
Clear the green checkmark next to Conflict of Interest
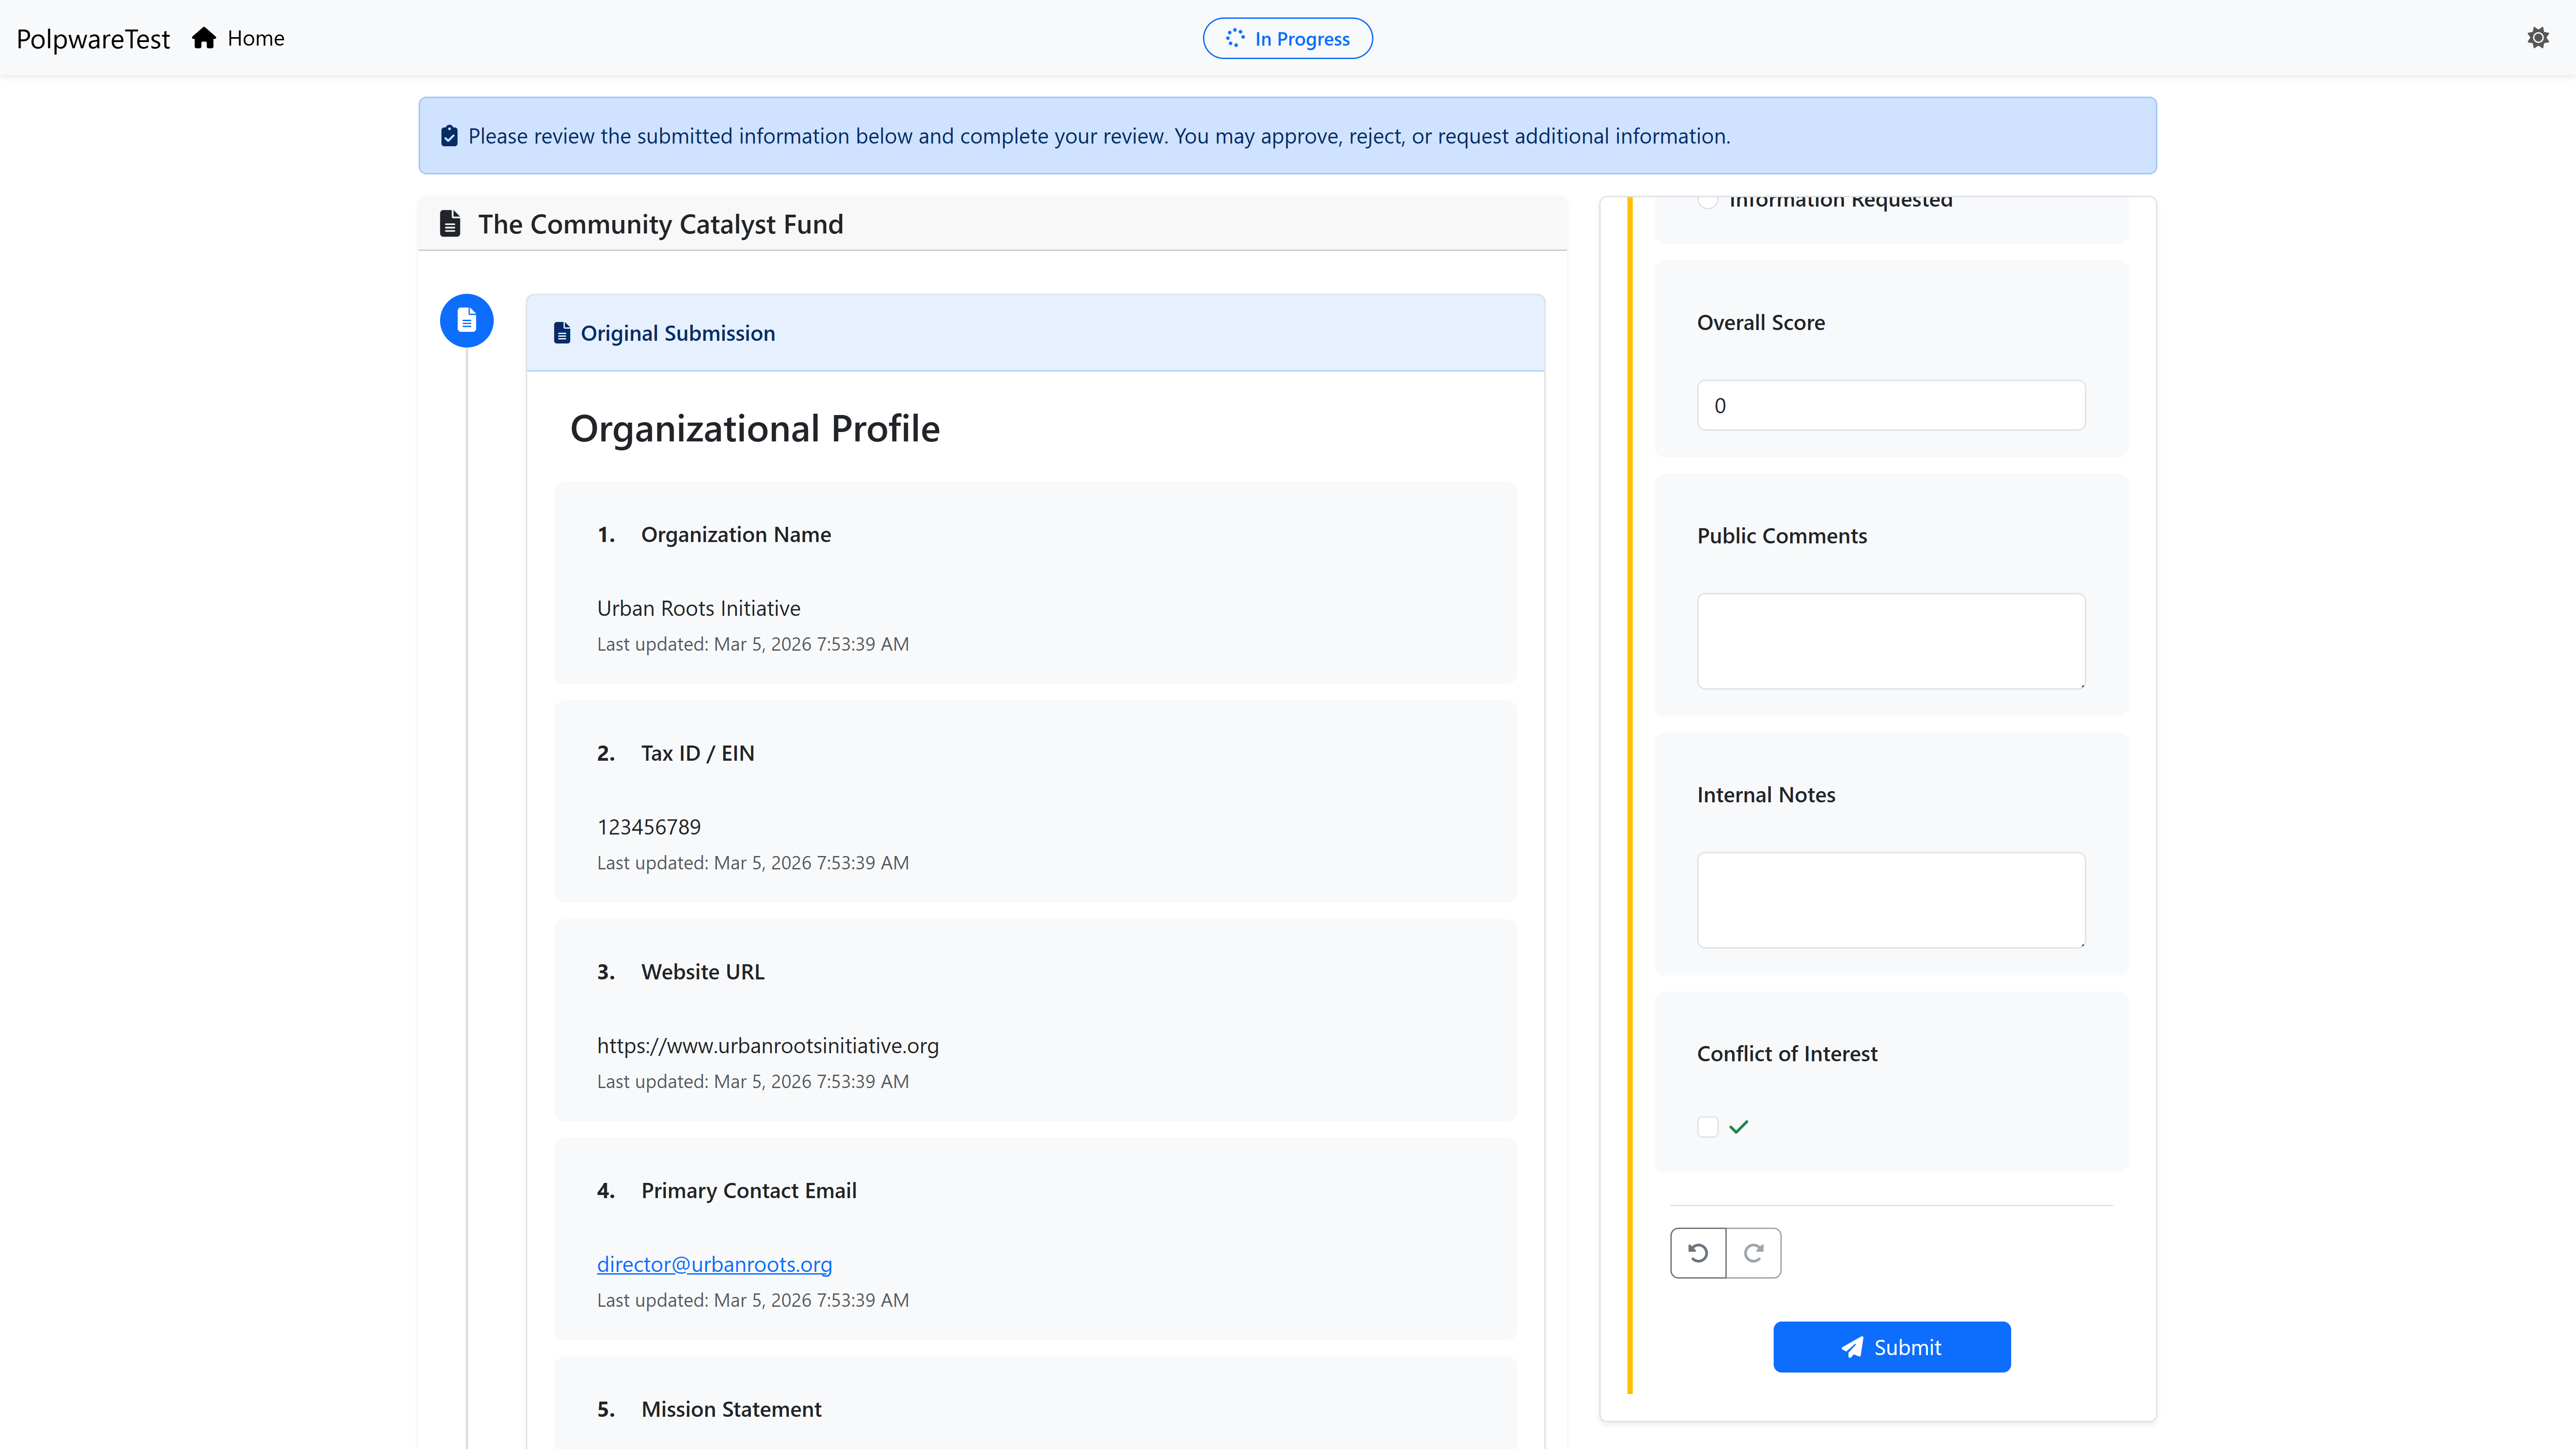[x=1738, y=1126]
